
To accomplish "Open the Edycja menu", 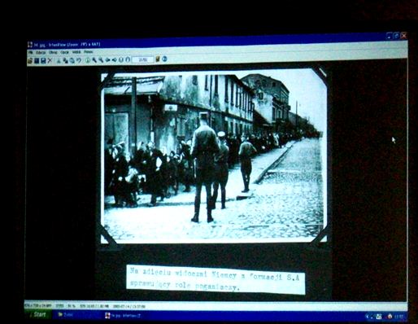I will pyautogui.click(x=41, y=52).
